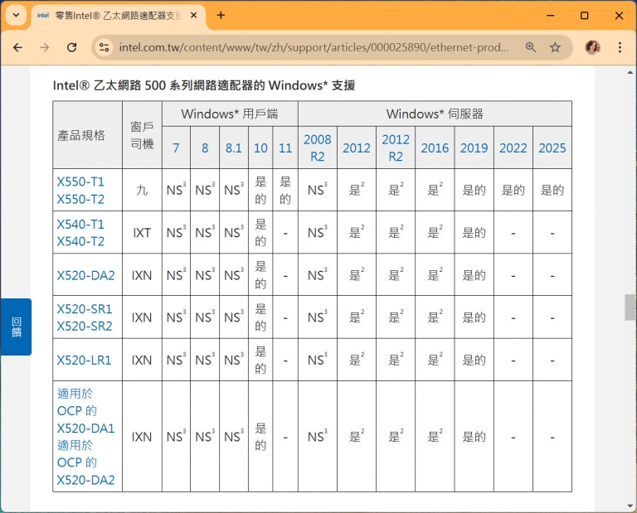Select the table heading about 500 series
The width and height of the screenshot is (637, 513).
tap(204, 85)
